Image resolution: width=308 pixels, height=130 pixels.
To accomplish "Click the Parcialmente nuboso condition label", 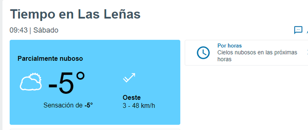I will pos(50,58).
